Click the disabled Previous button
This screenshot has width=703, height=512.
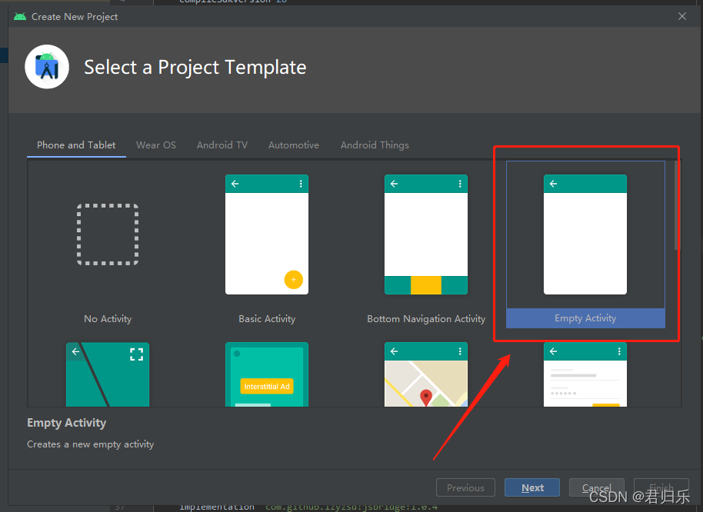coord(465,487)
